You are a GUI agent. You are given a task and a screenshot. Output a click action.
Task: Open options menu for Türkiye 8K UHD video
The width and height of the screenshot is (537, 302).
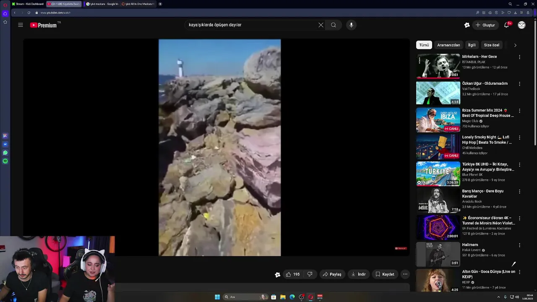pos(519,164)
